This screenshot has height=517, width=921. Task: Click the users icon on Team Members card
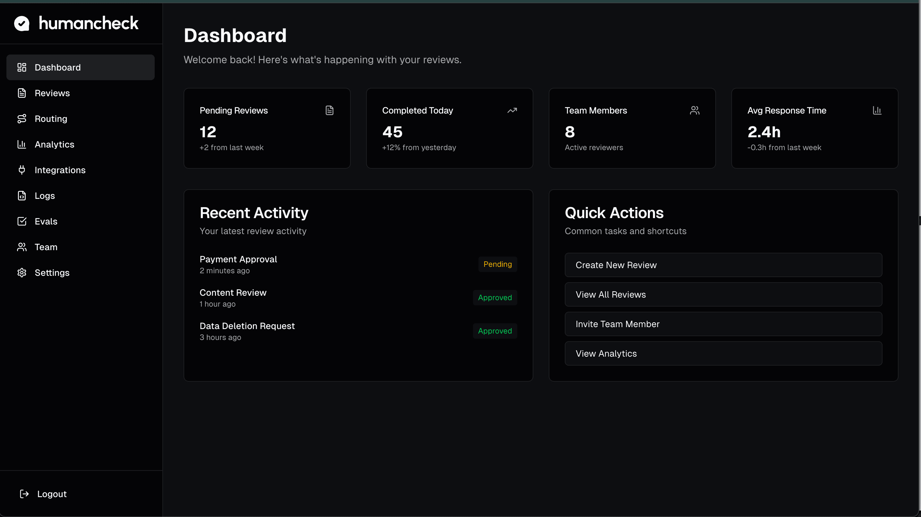click(695, 110)
